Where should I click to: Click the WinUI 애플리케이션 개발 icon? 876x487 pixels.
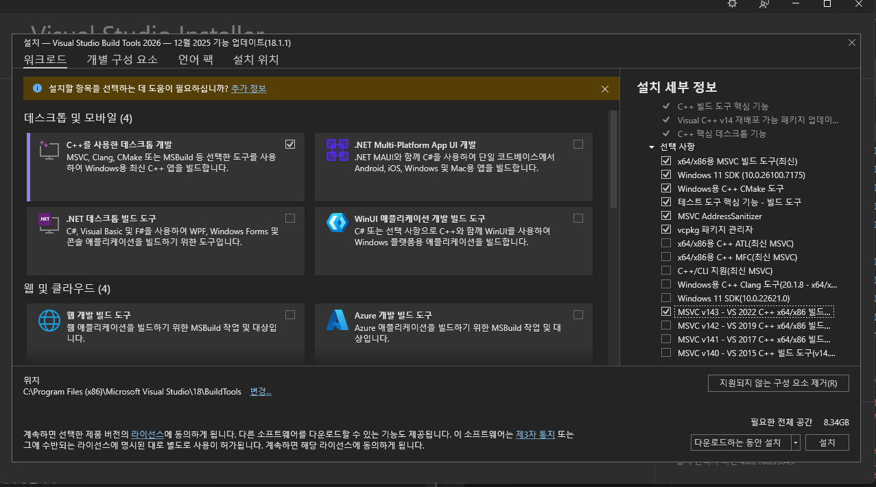[337, 223]
